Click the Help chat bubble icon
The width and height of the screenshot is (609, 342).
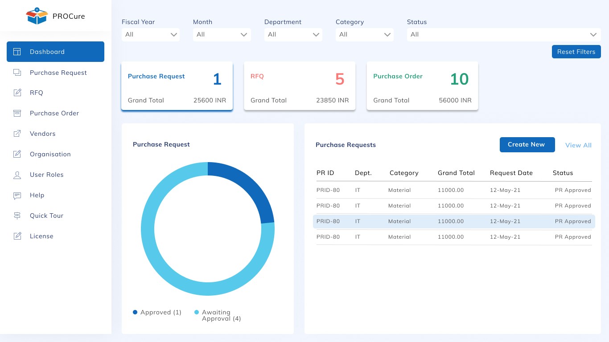tap(17, 195)
